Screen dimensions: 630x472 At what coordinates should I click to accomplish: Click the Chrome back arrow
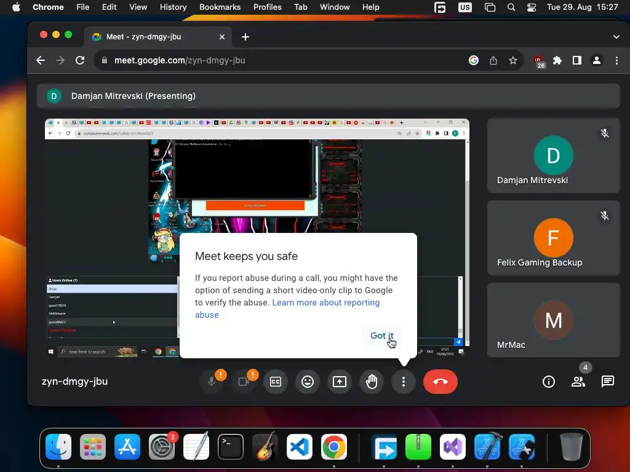41,60
